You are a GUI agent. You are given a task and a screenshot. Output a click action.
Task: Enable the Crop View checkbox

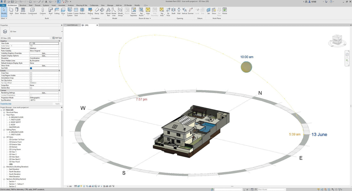click(31, 73)
